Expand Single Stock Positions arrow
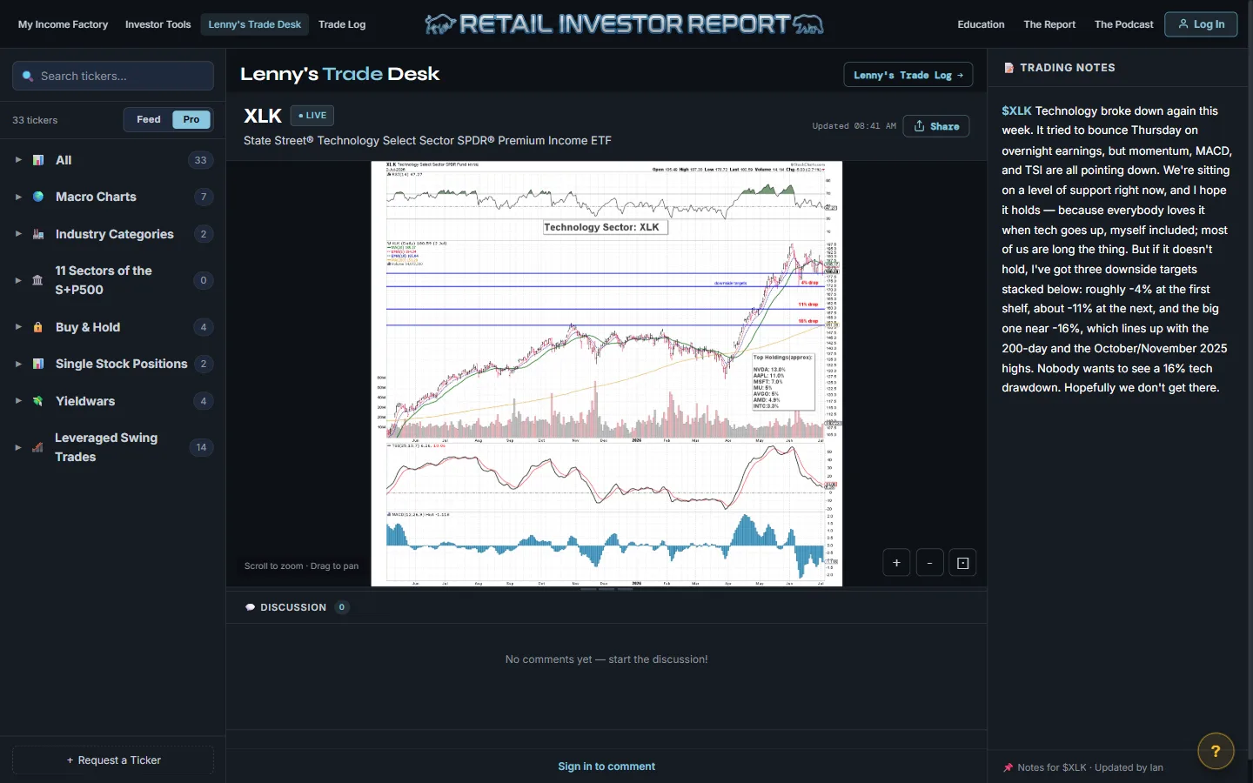 coord(18,364)
